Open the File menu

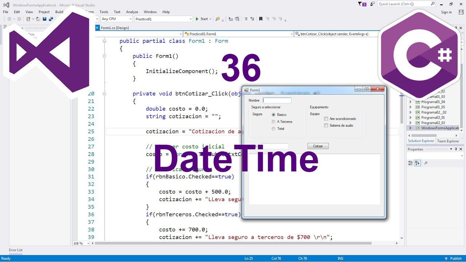click(x=5, y=12)
